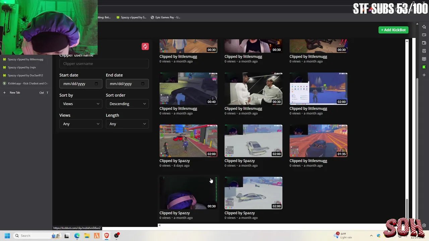429x241 pixels.
Task: Show hidden system tray icons
Action: (x=371, y=236)
